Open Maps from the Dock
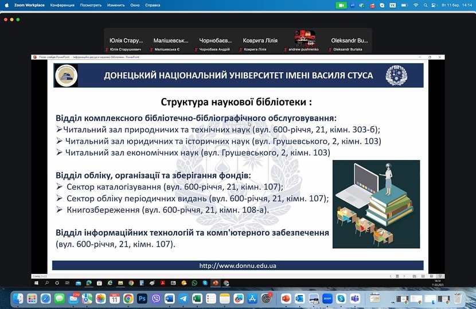 click(87, 299)
